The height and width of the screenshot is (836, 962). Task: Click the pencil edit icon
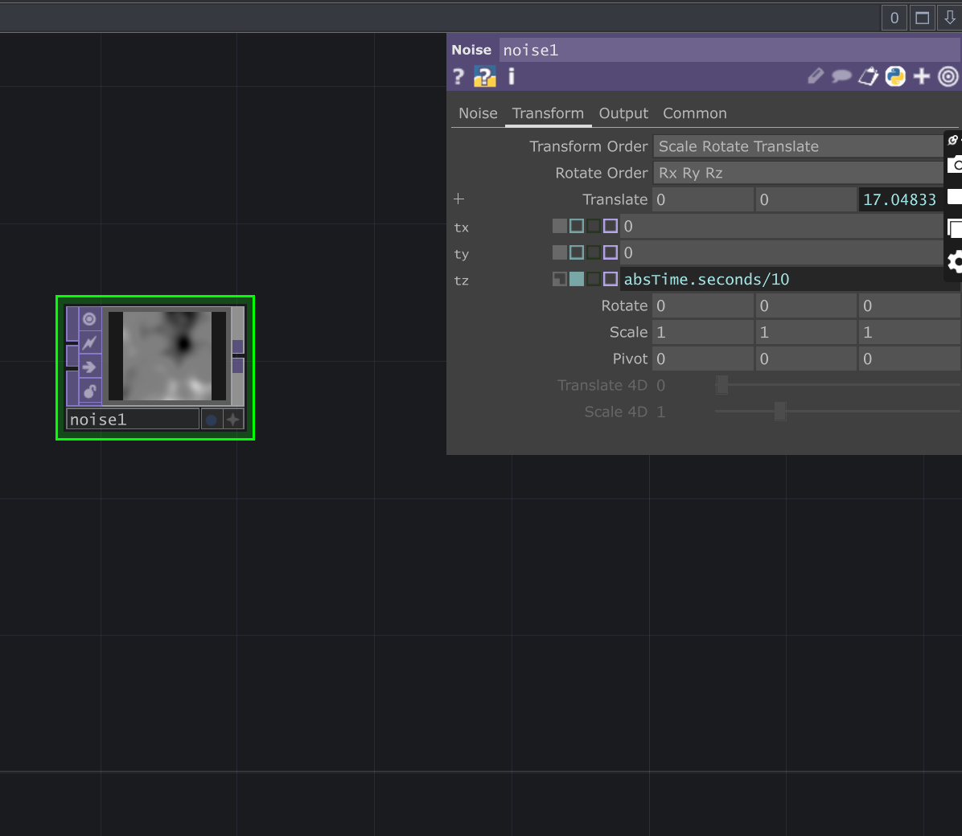815,76
